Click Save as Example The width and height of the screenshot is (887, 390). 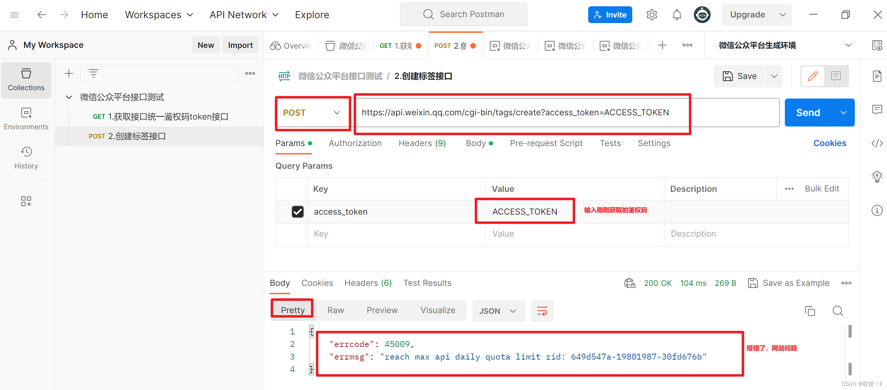pos(789,283)
